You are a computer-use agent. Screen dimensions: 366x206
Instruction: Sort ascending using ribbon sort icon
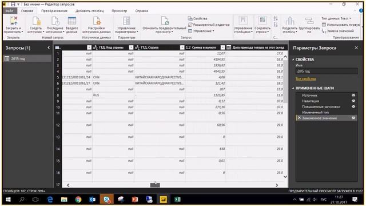(x=276, y=18)
